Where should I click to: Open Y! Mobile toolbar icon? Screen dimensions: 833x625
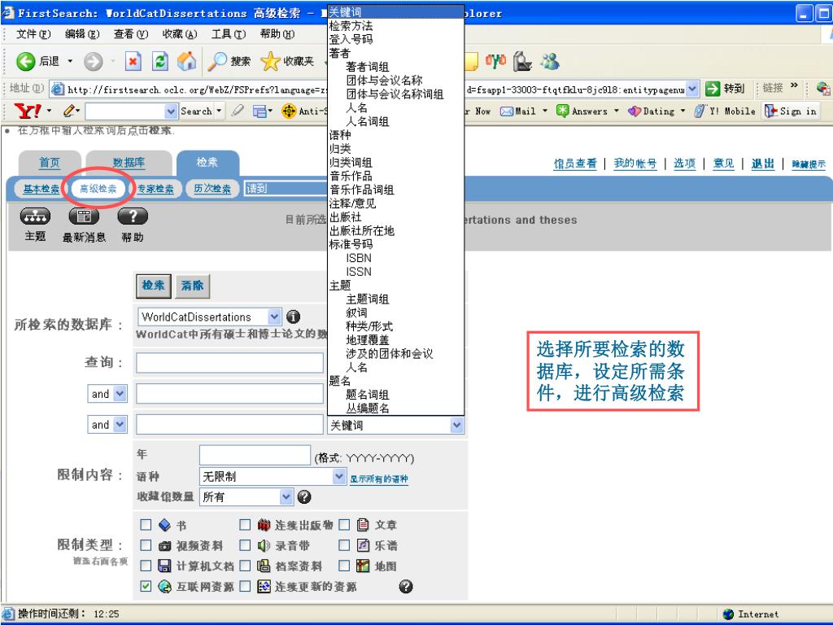coord(700,111)
